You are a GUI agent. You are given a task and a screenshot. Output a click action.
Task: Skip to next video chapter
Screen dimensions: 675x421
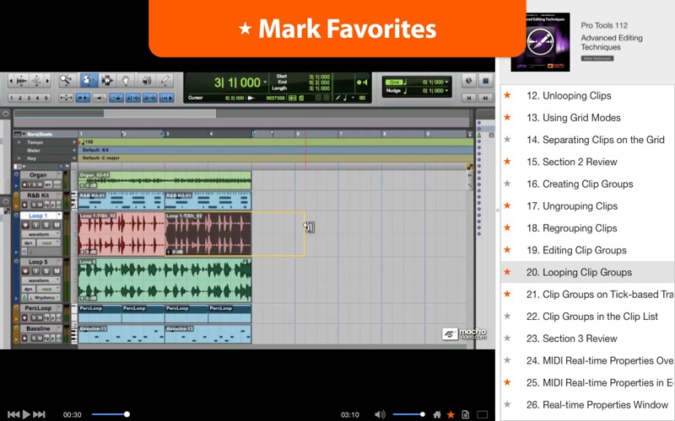[39, 414]
